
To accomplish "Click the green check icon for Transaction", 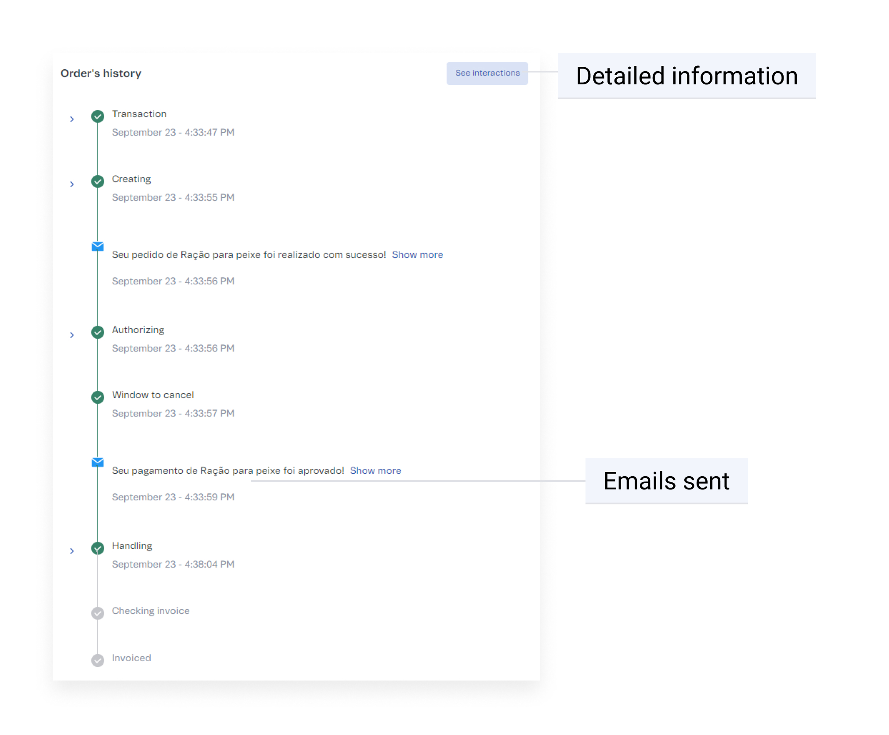I will tap(98, 116).
